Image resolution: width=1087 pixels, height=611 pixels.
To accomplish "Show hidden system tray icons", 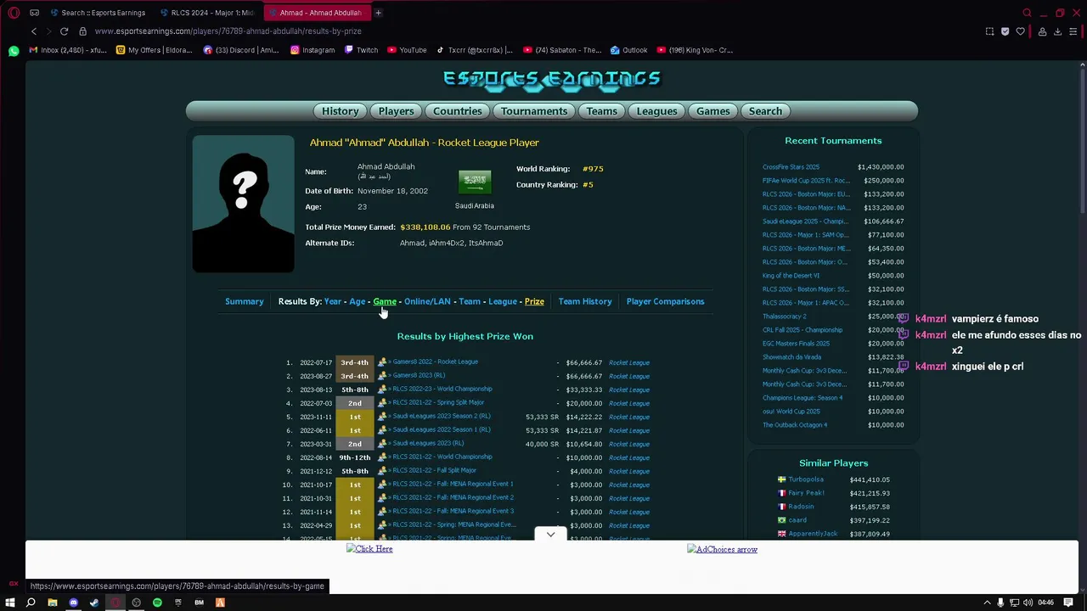I will coord(987,603).
